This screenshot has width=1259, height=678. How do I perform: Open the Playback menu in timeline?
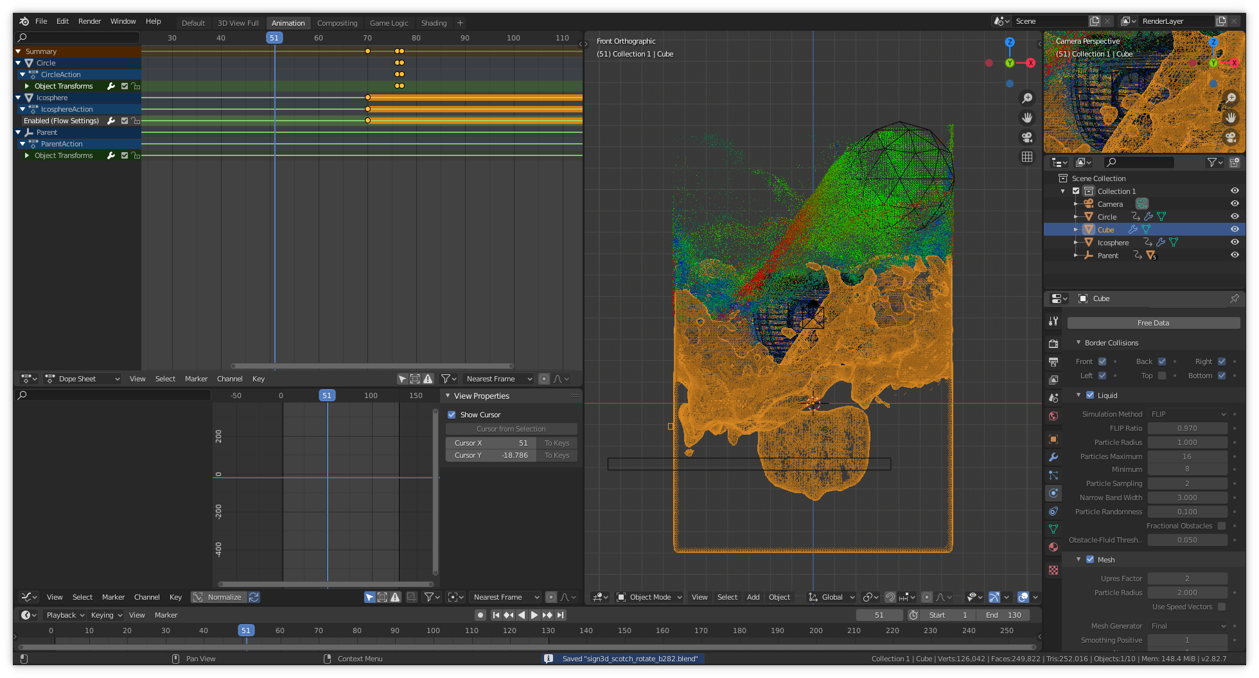click(x=65, y=615)
